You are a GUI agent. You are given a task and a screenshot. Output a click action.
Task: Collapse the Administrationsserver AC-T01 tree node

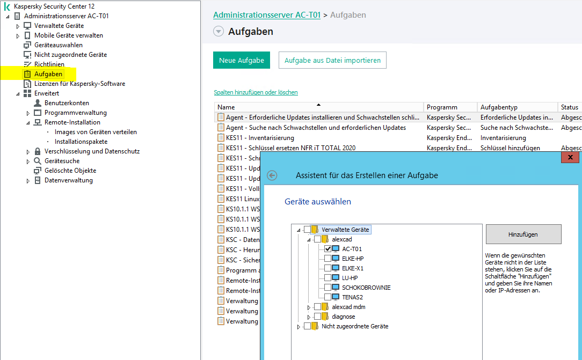click(x=8, y=16)
